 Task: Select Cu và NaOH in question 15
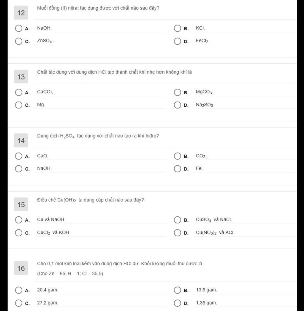(19, 220)
